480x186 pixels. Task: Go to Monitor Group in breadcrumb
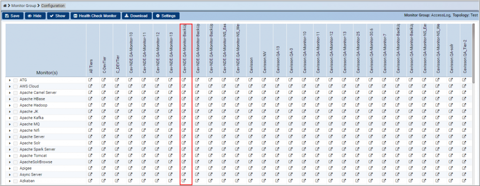[23, 6]
